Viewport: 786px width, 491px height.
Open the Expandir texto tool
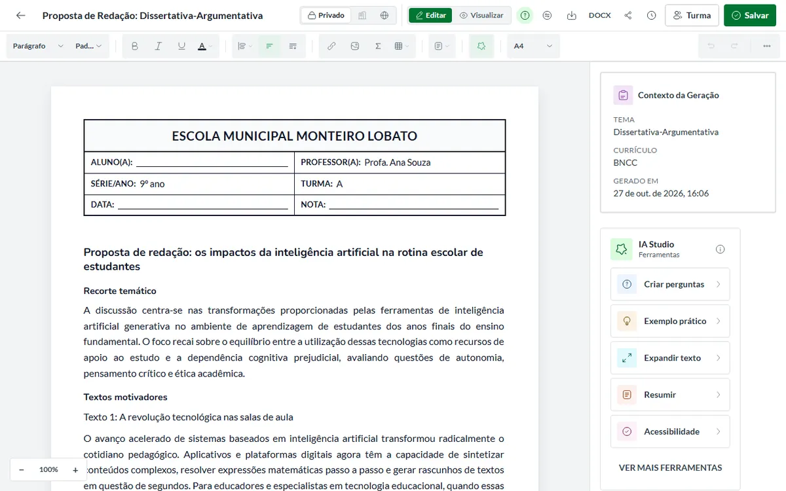670,358
